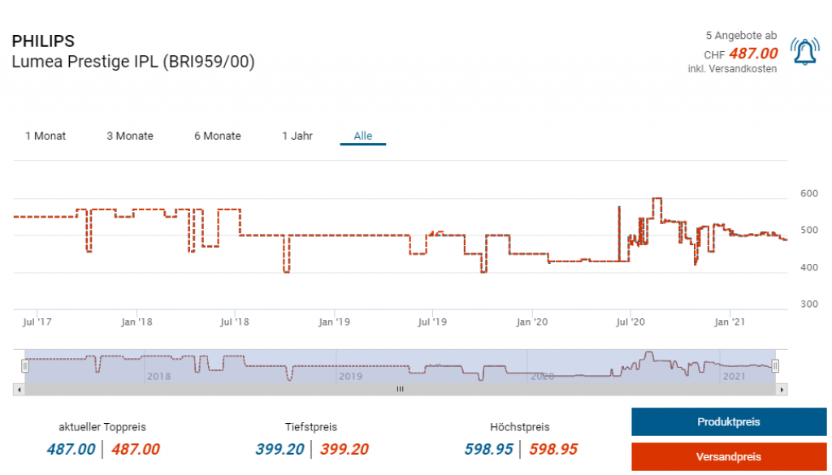832x475 pixels.
Task: Click the scrollbar left arrow
Action: click(x=19, y=390)
